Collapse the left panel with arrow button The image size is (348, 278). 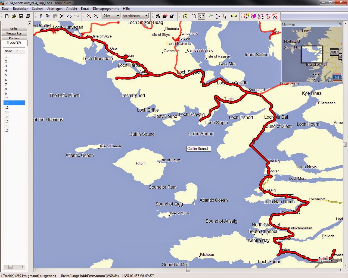pos(30,23)
